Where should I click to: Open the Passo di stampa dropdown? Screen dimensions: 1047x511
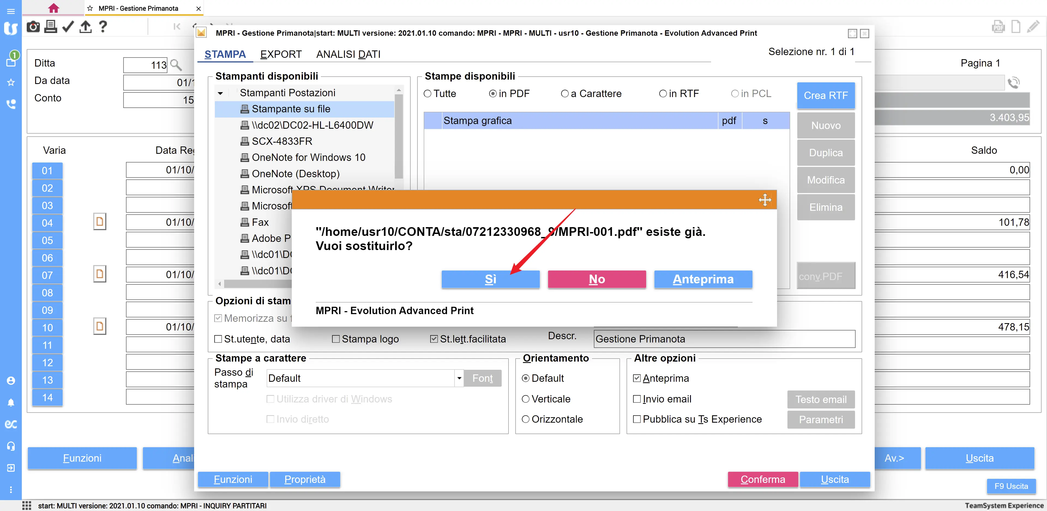pyautogui.click(x=459, y=378)
